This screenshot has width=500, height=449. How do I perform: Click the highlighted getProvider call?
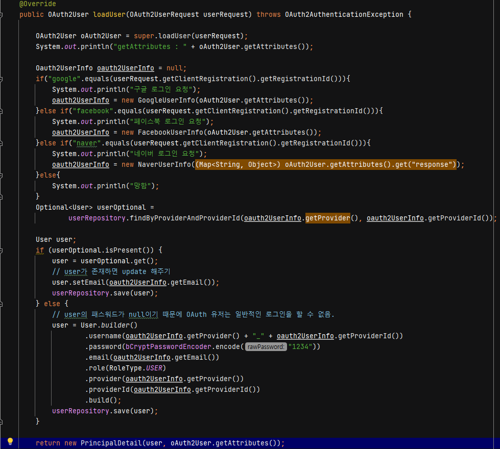(328, 218)
